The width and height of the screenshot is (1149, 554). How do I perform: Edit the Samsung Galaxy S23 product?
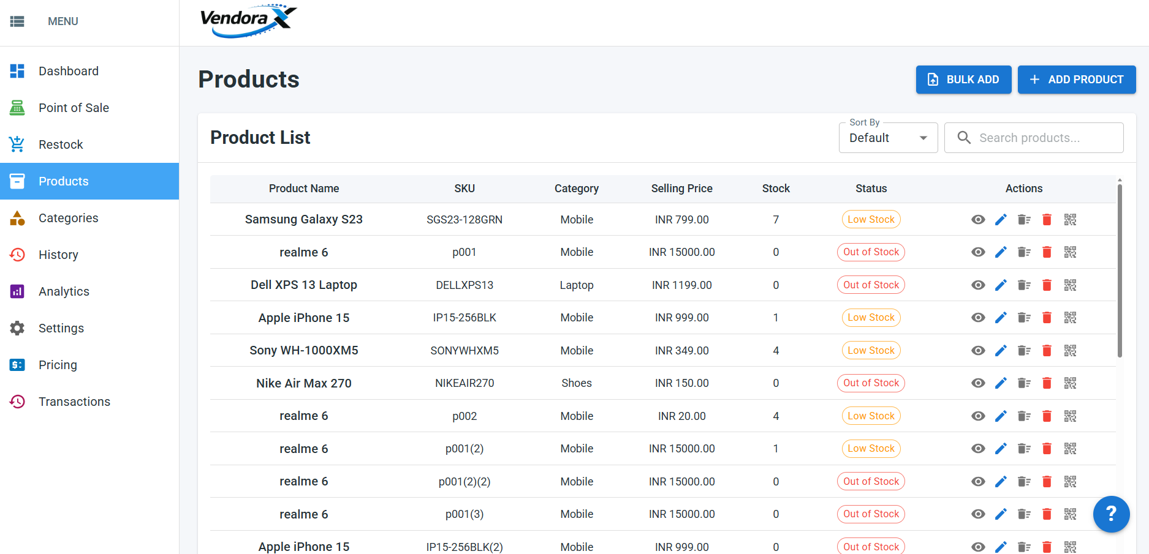tap(1001, 220)
